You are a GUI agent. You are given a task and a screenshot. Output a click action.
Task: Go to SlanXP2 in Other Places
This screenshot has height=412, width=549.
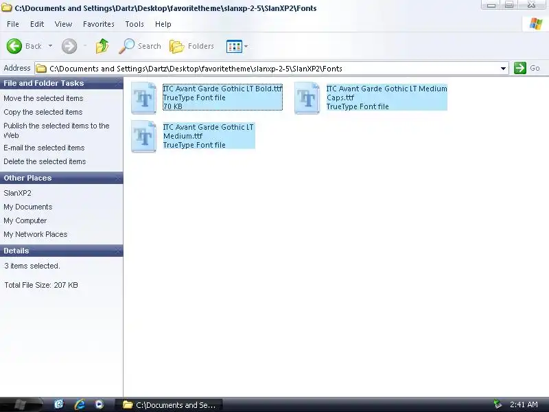tap(18, 193)
